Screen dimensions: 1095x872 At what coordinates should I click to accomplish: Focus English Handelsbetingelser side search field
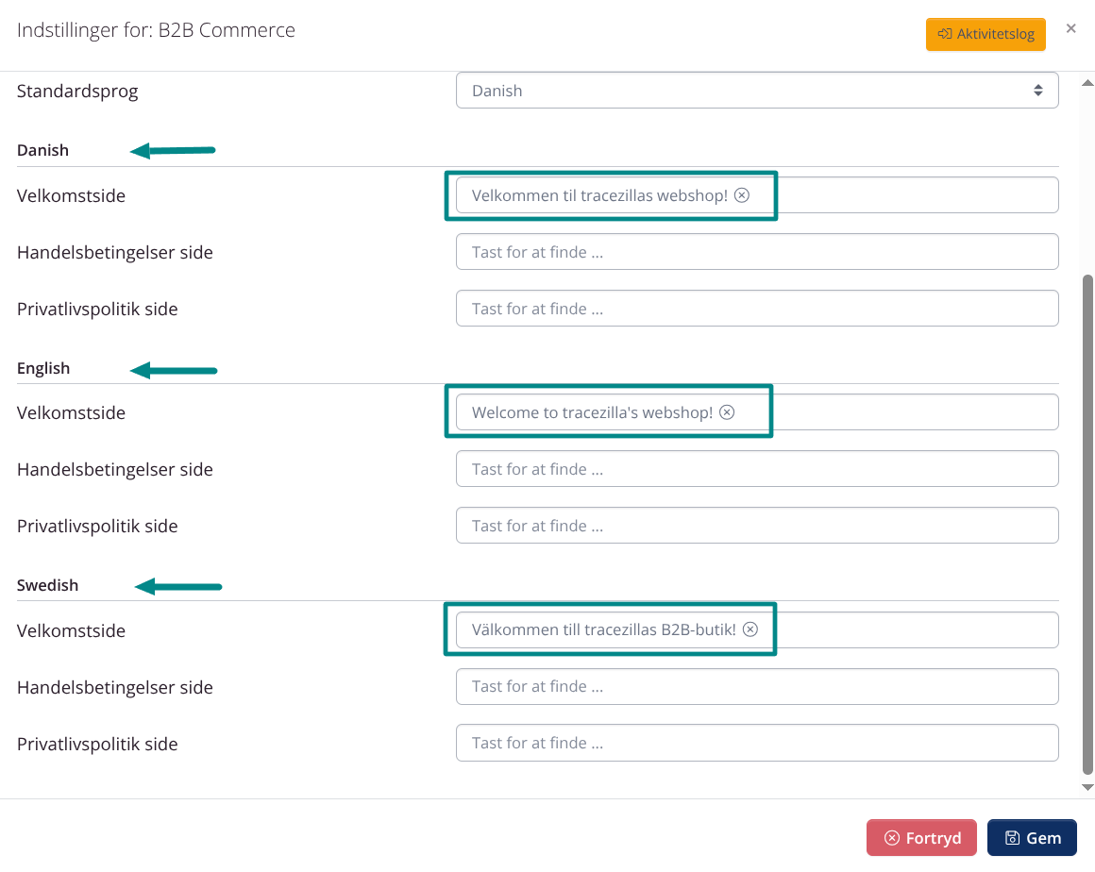click(756, 469)
